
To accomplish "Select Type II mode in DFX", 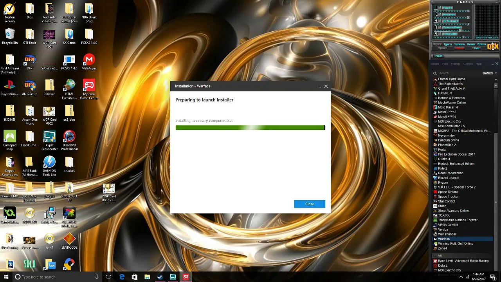I will pos(448,45).
